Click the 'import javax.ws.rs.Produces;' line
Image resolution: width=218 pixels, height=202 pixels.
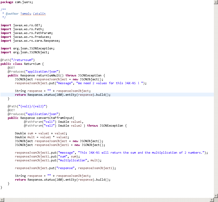(26, 37)
